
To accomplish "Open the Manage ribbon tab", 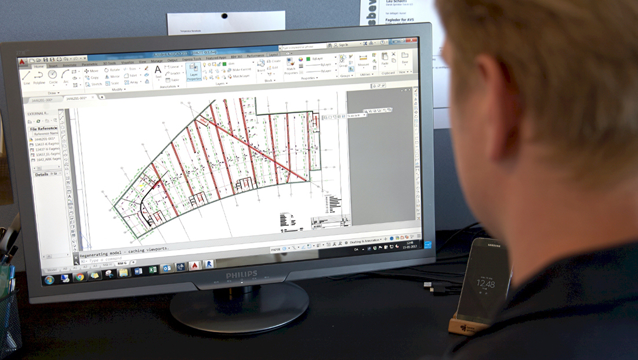I will point(157,61).
